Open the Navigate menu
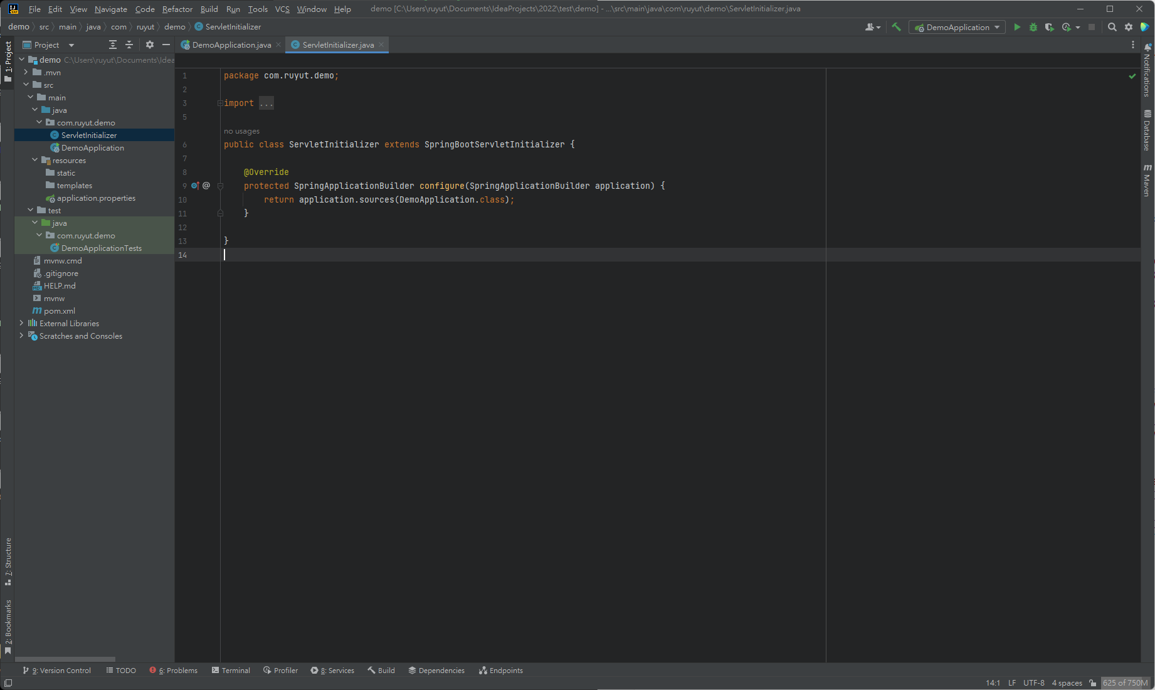This screenshot has width=1155, height=690. coord(111,9)
